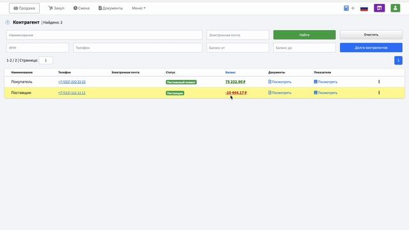
Task: Click the plus icon next to calculator
Action: [353, 8]
